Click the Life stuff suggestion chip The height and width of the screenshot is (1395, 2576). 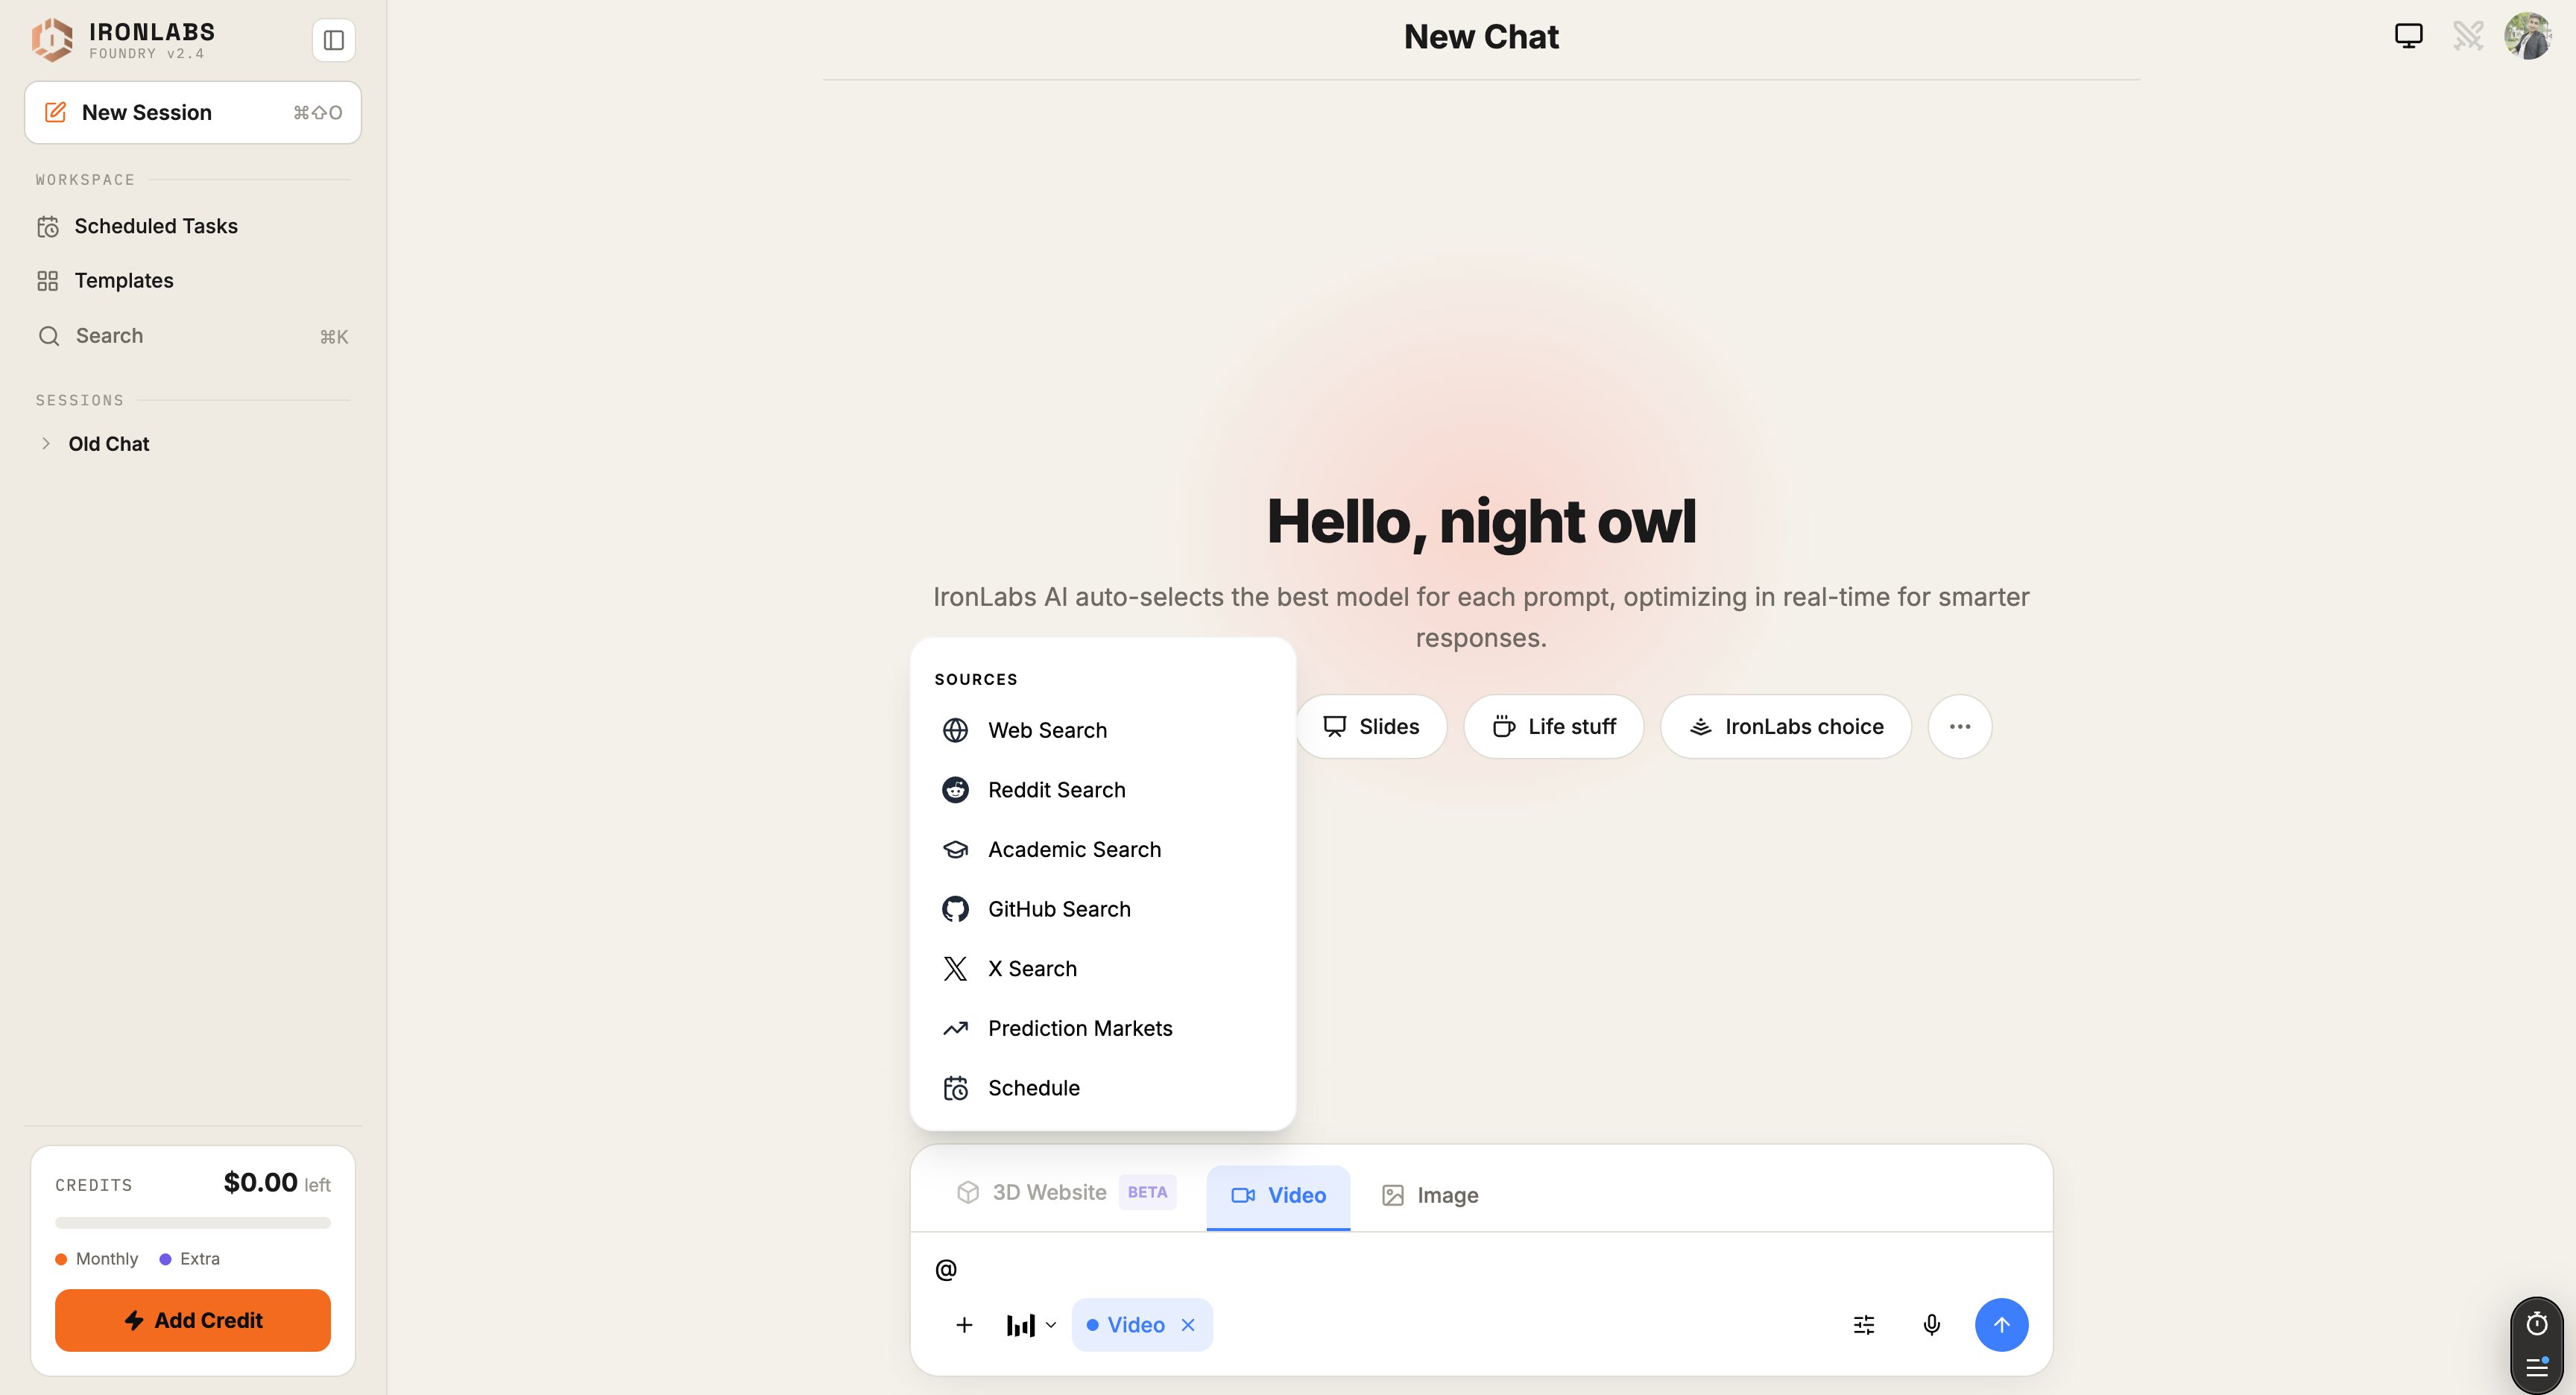pos(1553,727)
